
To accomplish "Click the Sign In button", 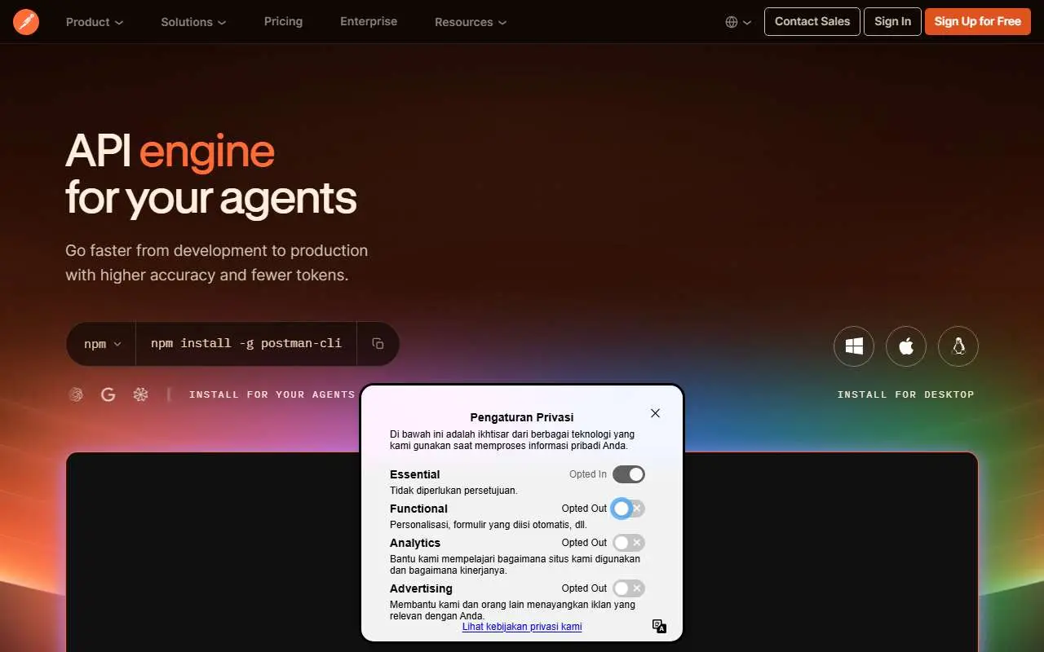I will tap(892, 21).
